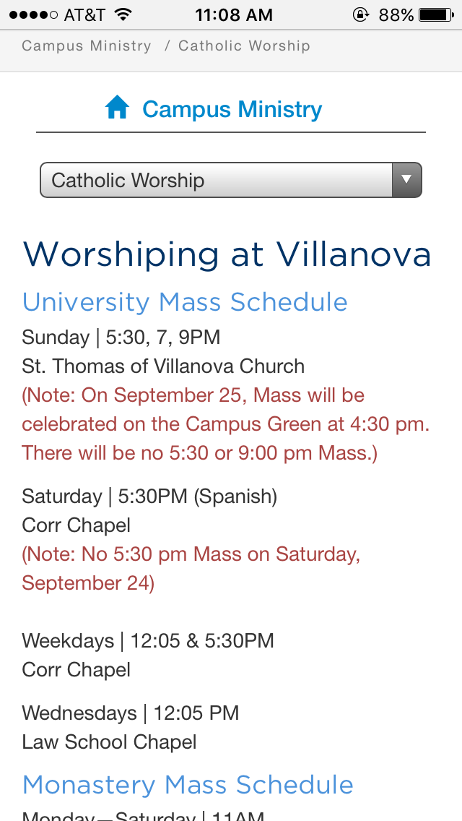Tap the rotation lock icon
The width and height of the screenshot is (462, 821).
point(359,14)
